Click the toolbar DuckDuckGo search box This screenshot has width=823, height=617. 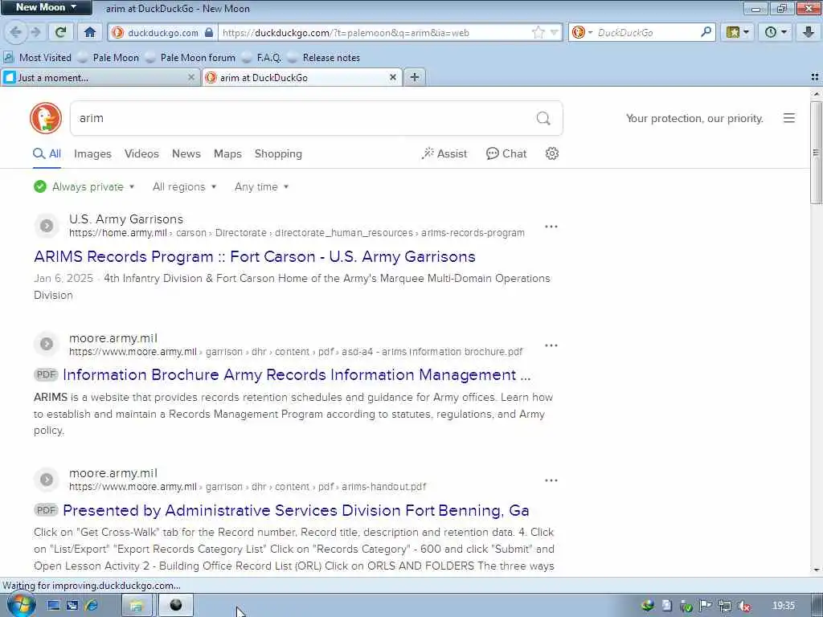pyautogui.click(x=647, y=32)
